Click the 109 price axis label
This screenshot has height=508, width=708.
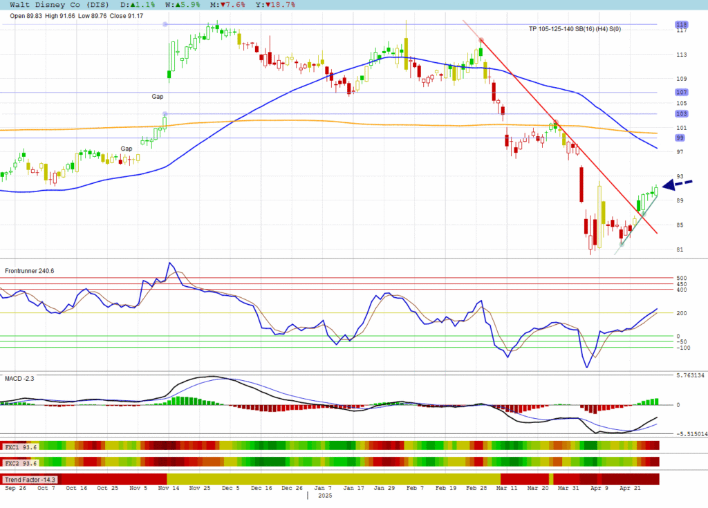(681, 79)
